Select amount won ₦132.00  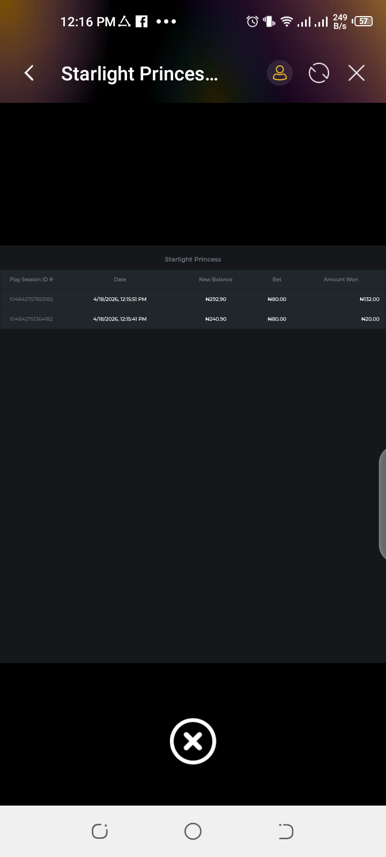[x=369, y=299]
